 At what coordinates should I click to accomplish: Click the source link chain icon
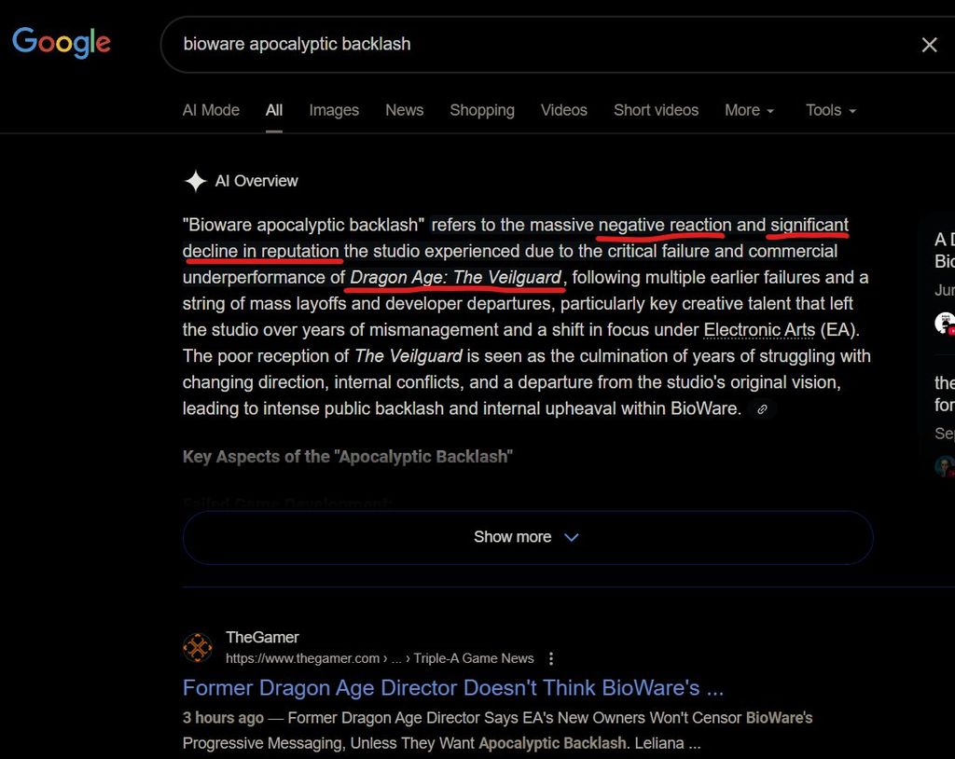pos(762,409)
